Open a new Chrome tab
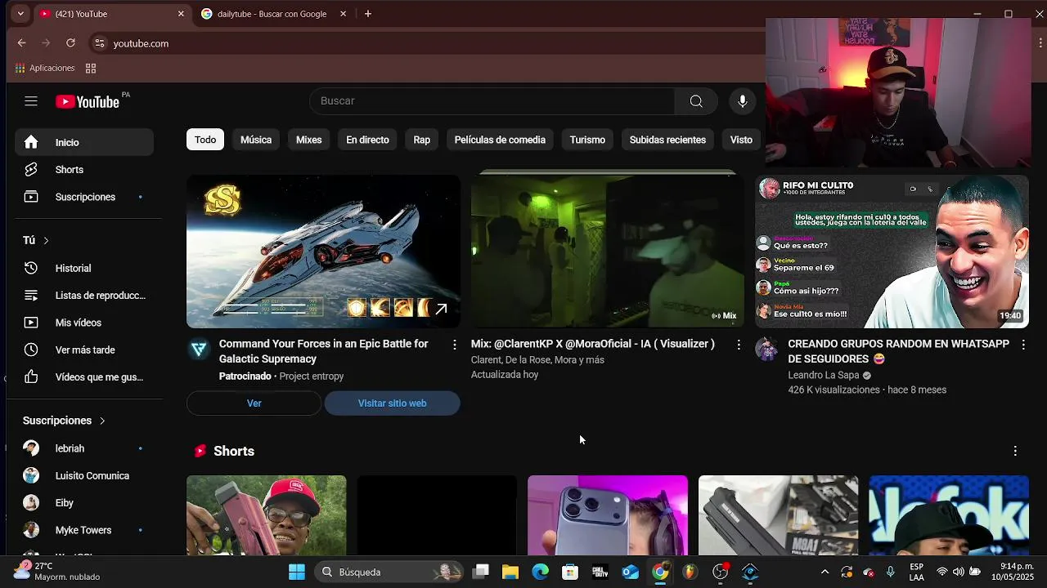Viewport: 1047px width, 588px height. [368, 14]
